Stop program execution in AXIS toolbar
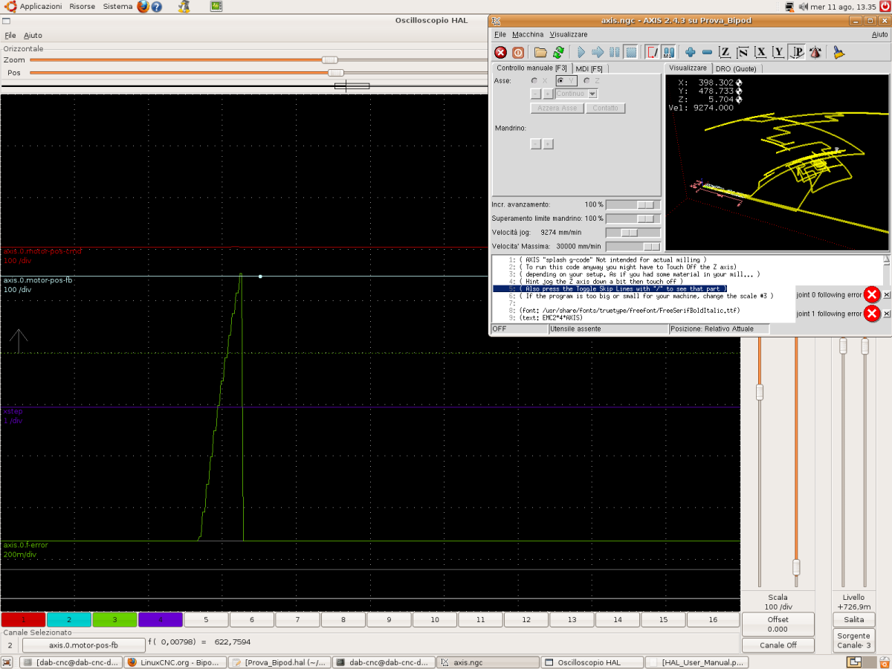This screenshot has width=892, height=669. 630,52
